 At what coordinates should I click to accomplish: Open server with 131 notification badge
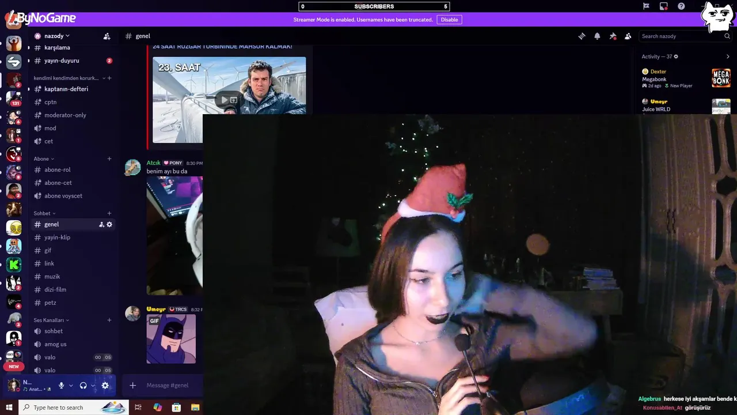(14, 98)
